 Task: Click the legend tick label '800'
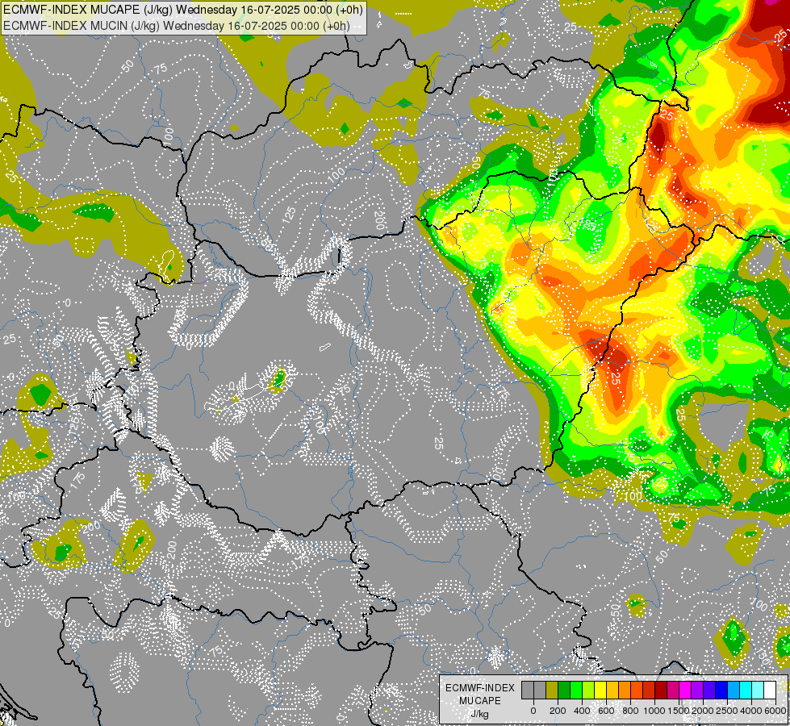pyautogui.click(x=630, y=711)
